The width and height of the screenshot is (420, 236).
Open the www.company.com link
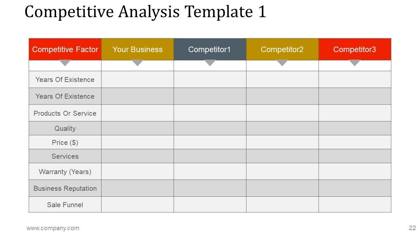click(53, 228)
